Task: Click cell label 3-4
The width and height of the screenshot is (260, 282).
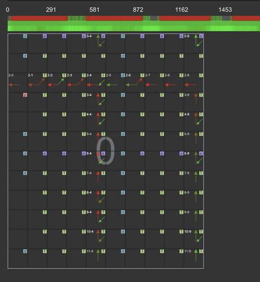Action: 89,95
